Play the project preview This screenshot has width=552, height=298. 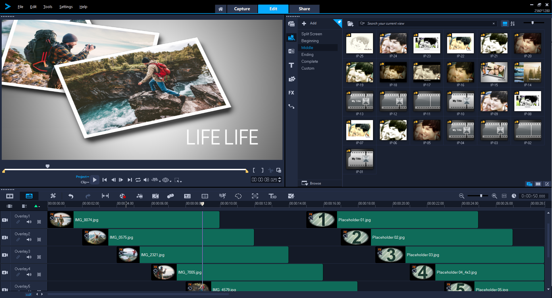(x=95, y=180)
